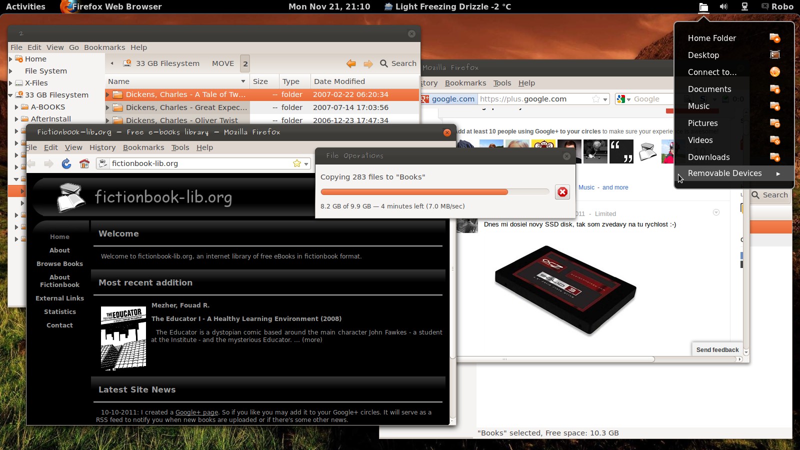Follow the Google+ page link in site news

click(x=196, y=412)
